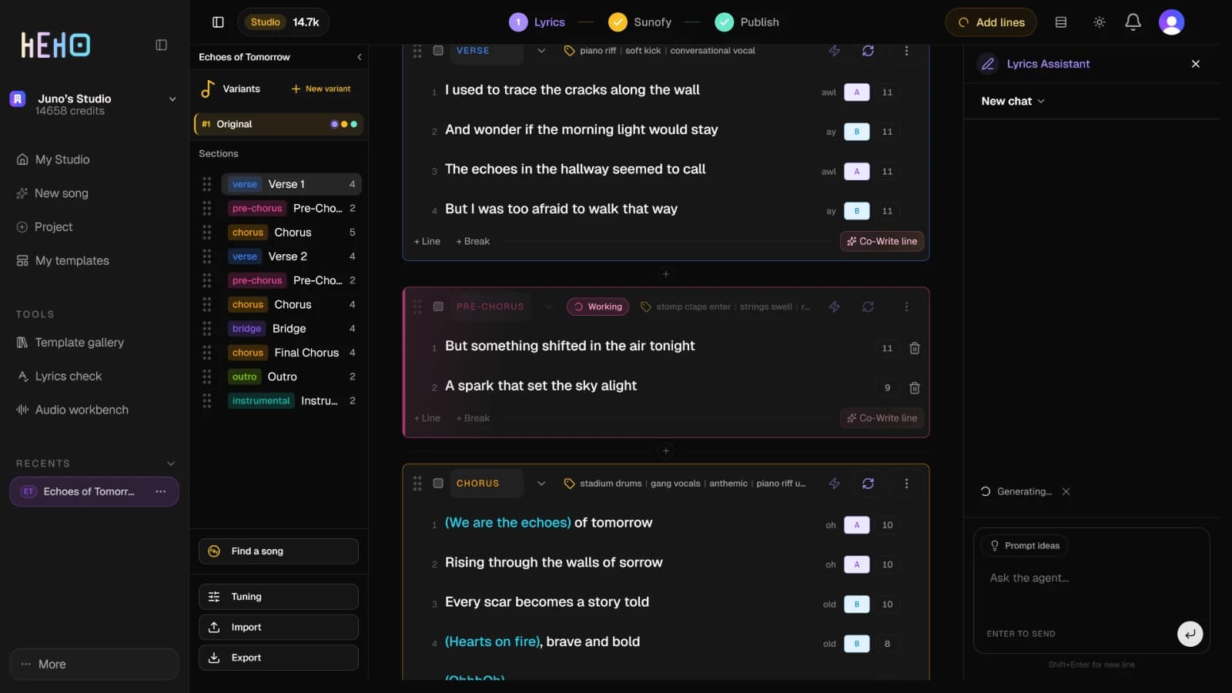Click the Find a song field
The width and height of the screenshot is (1232, 693).
[x=279, y=551]
